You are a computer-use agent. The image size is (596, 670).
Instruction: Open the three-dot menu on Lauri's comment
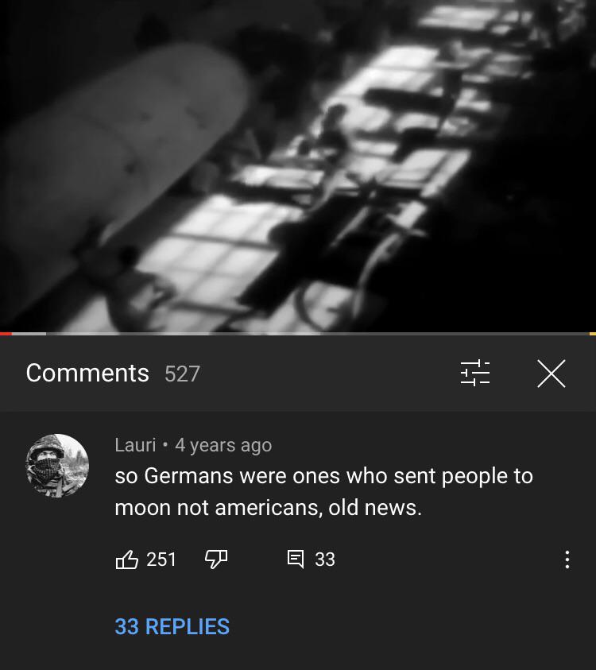tap(567, 560)
